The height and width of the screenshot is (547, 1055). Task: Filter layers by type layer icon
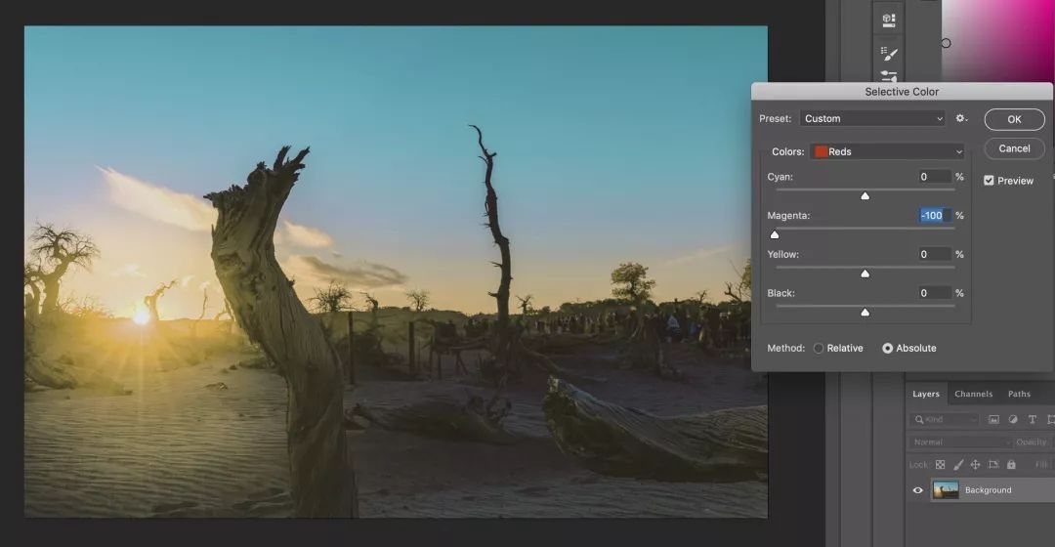[1031, 419]
